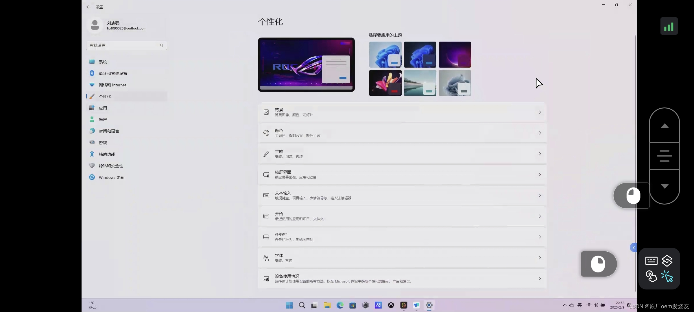This screenshot has width=694, height=312.
Task: Apply the lake landscape theme
Action: (x=420, y=83)
